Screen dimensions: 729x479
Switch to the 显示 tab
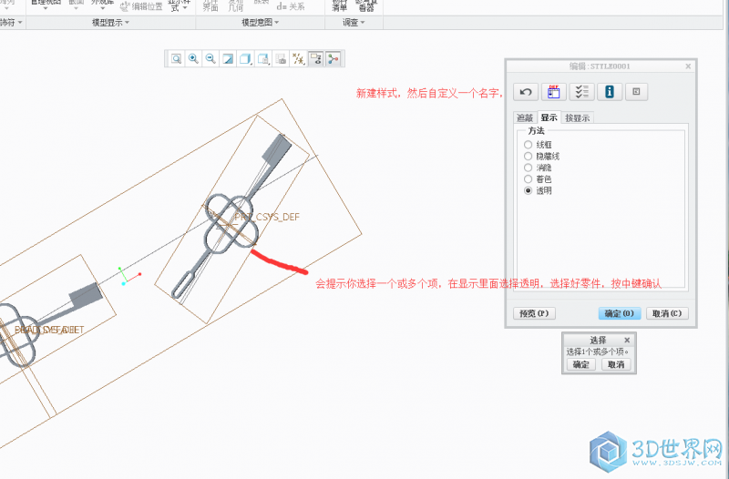coord(549,117)
